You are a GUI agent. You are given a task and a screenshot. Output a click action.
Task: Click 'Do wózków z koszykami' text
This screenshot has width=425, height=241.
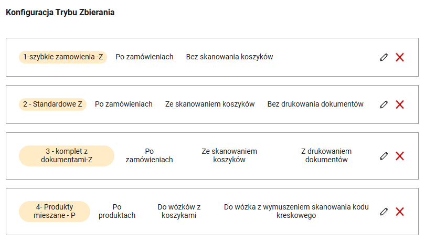pos(179,211)
